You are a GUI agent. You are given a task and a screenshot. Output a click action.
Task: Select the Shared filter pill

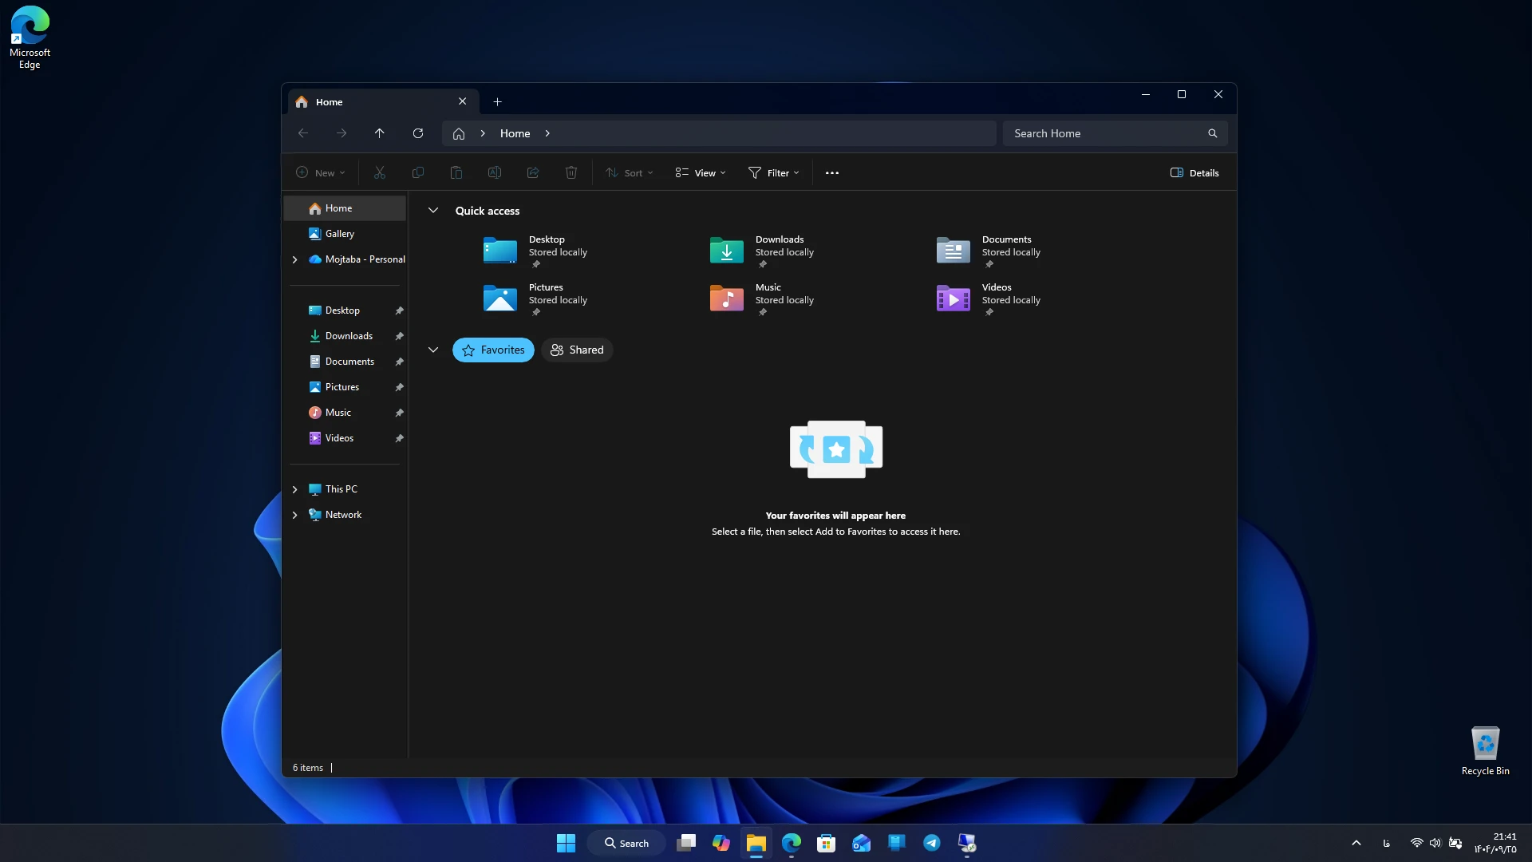coord(577,350)
